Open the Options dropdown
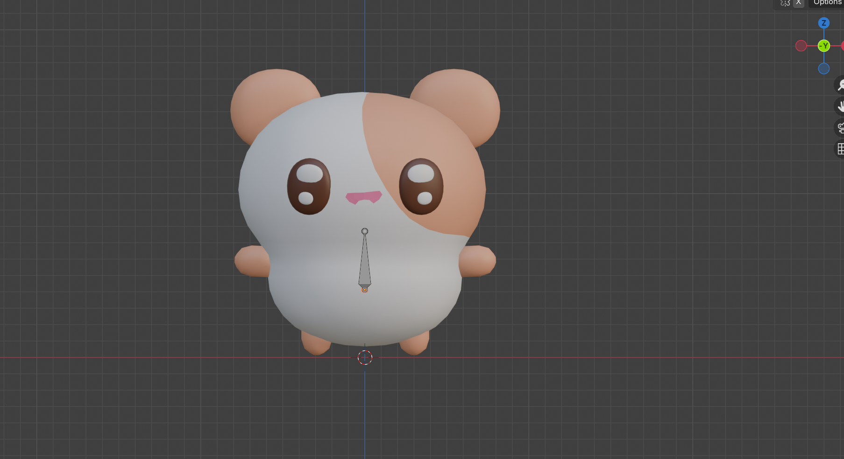844x459 pixels. (827, 3)
